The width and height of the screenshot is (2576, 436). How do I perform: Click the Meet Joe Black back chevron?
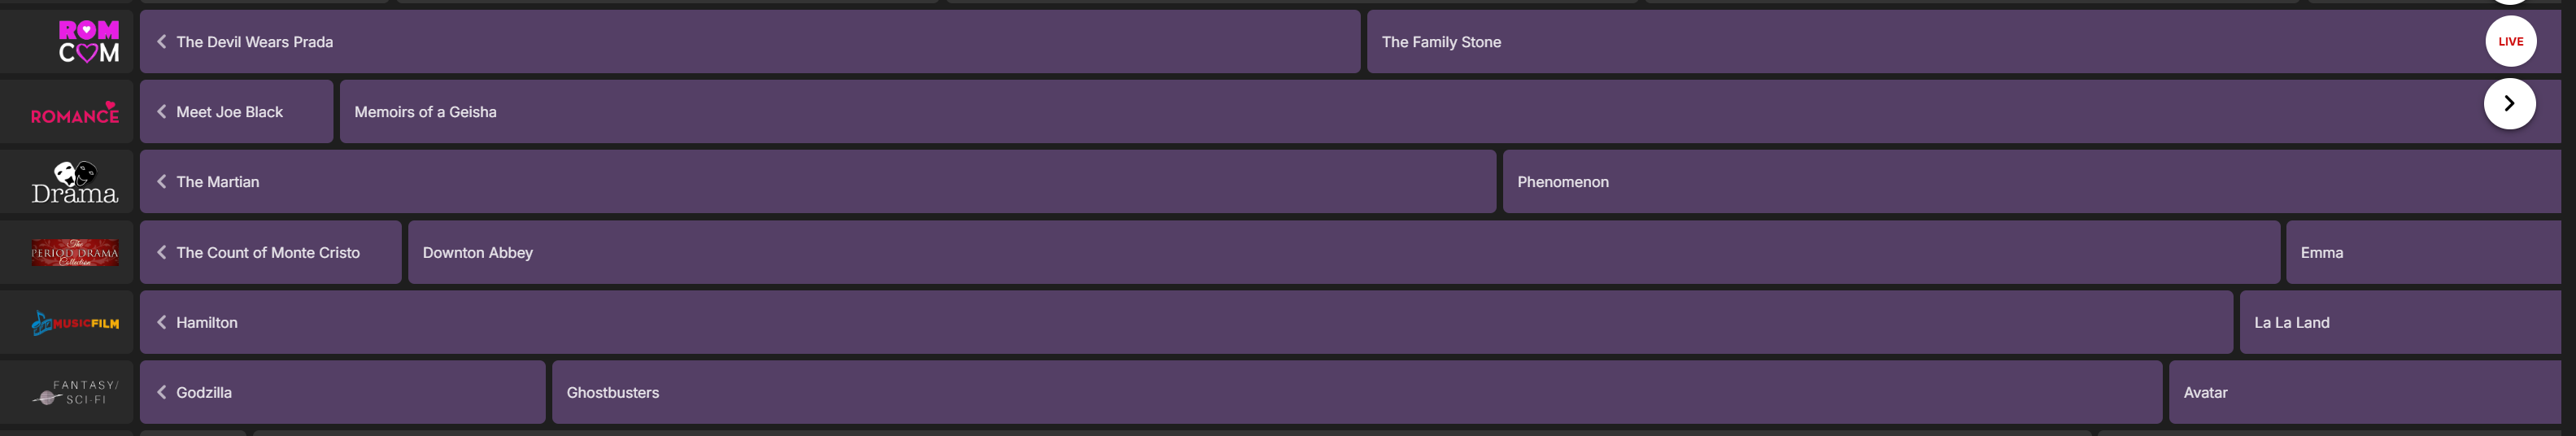pyautogui.click(x=162, y=112)
